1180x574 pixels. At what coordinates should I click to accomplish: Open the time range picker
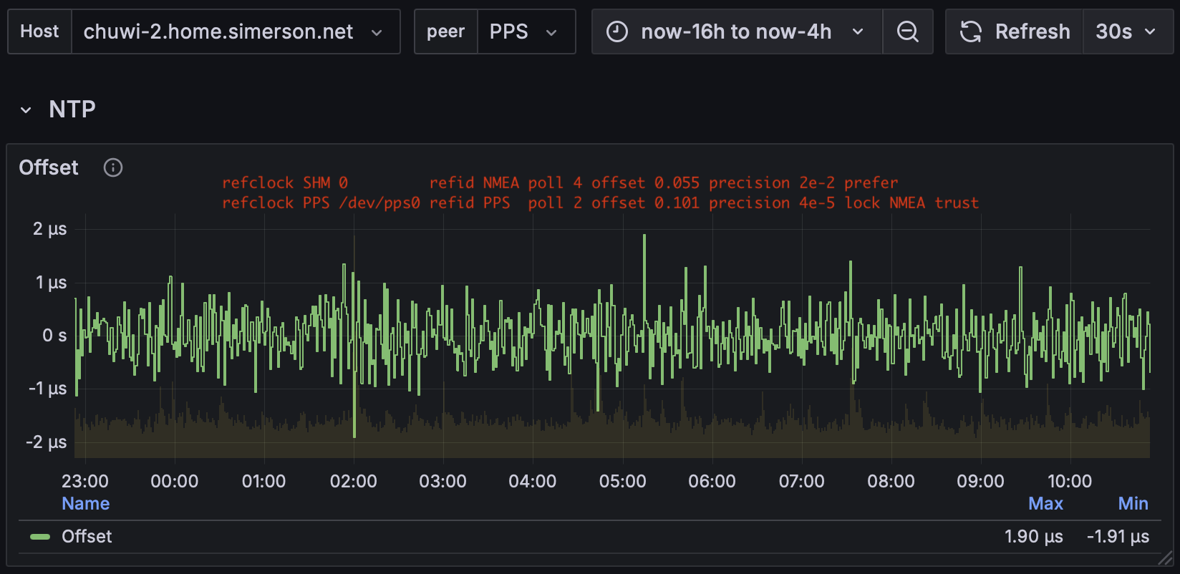737,31
